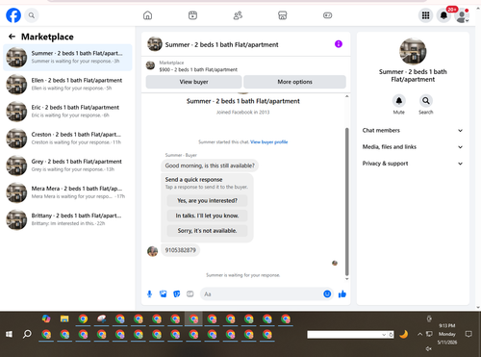Click the View buyer button
The width and height of the screenshot is (481, 357).
click(x=193, y=82)
